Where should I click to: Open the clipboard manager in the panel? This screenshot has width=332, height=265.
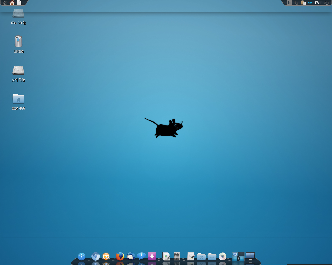click(303, 3)
